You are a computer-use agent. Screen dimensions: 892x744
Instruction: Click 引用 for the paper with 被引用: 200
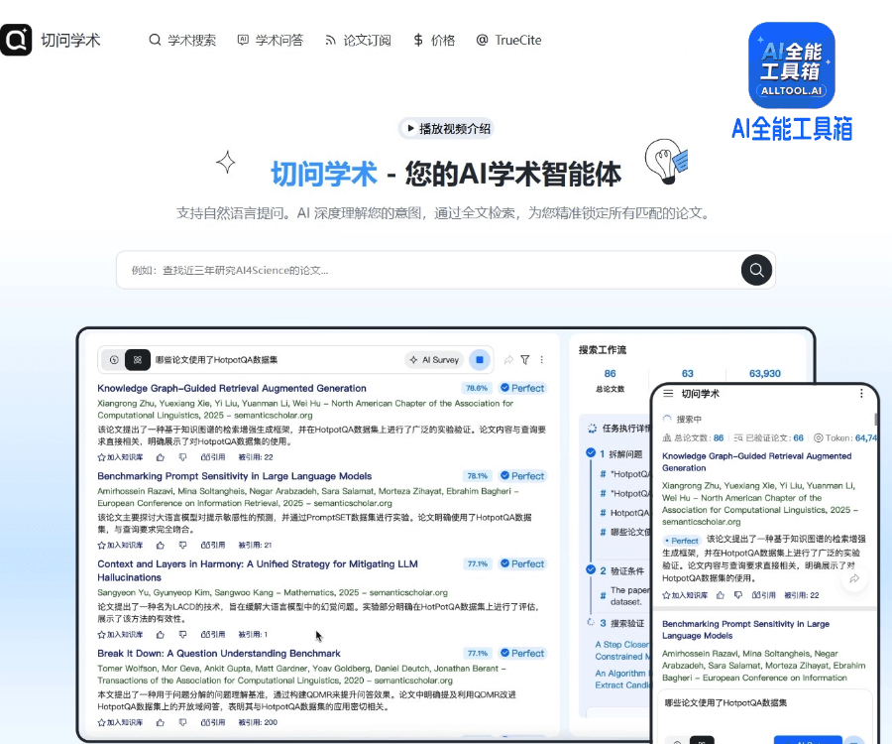coord(213,722)
